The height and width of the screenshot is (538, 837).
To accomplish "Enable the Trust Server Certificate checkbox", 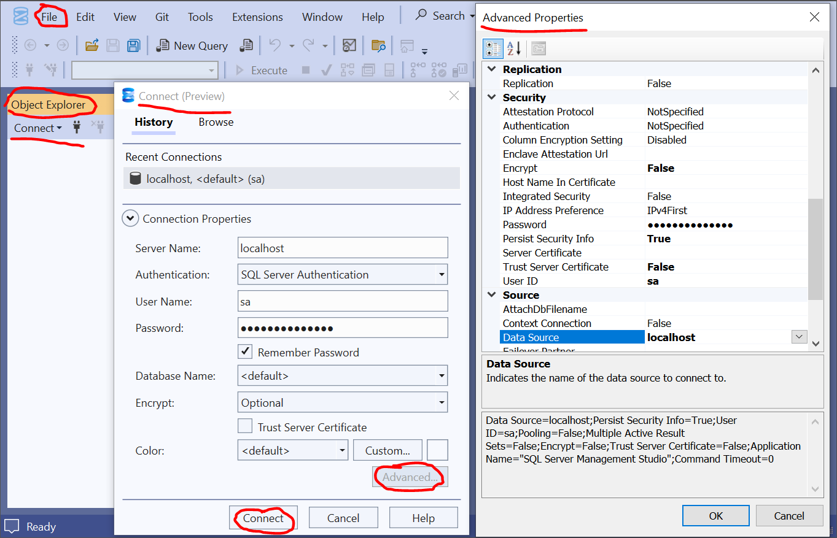I will tap(245, 426).
